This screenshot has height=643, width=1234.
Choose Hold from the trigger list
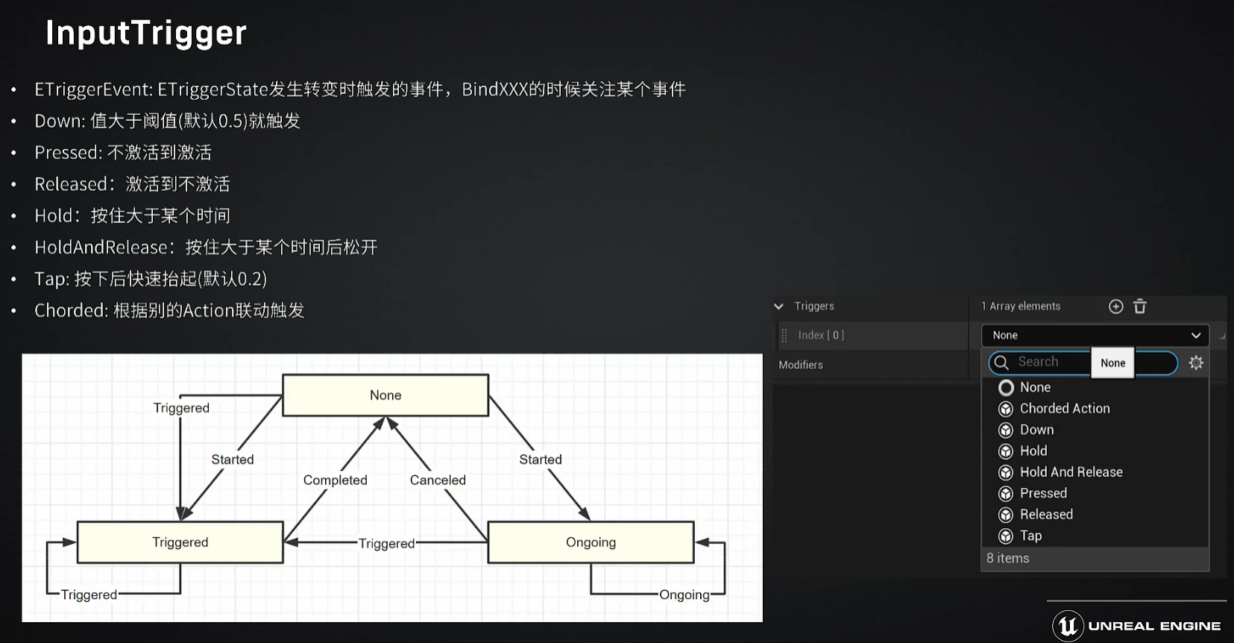1033,451
